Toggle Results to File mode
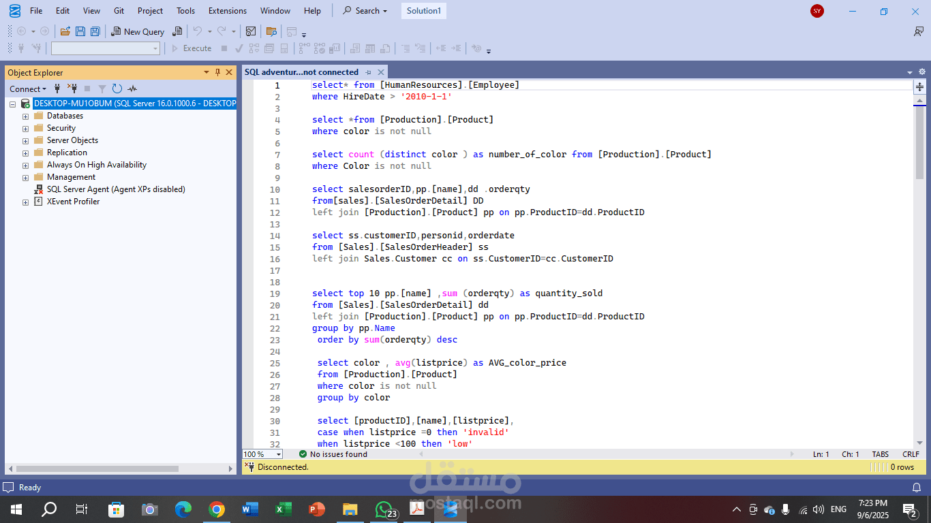This screenshot has height=523, width=931. tap(385, 48)
